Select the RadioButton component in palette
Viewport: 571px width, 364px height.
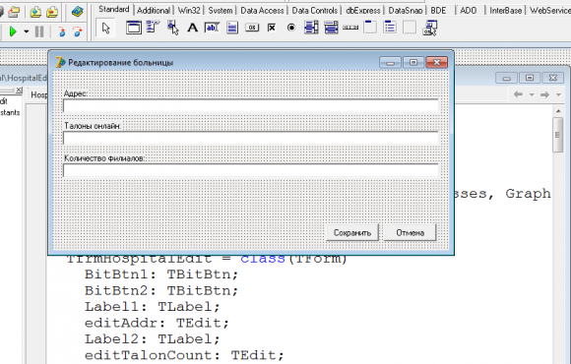[291, 28]
